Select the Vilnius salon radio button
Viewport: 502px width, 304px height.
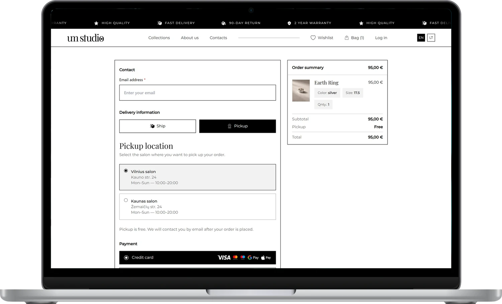point(126,171)
